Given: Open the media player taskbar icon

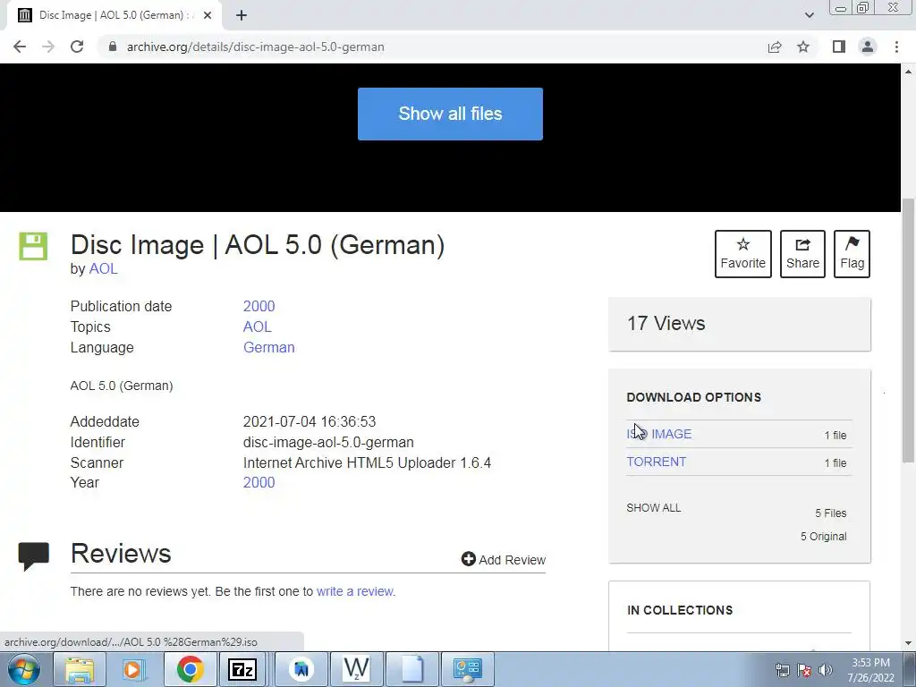Looking at the screenshot, I should [132, 669].
